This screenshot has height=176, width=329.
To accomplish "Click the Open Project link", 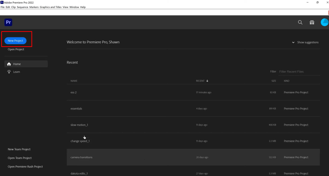I will (x=16, y=49).
